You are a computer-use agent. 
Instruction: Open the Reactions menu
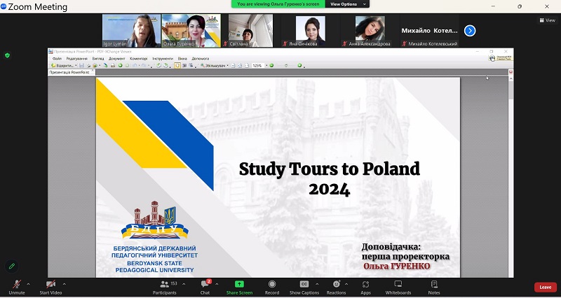point(336,285)
